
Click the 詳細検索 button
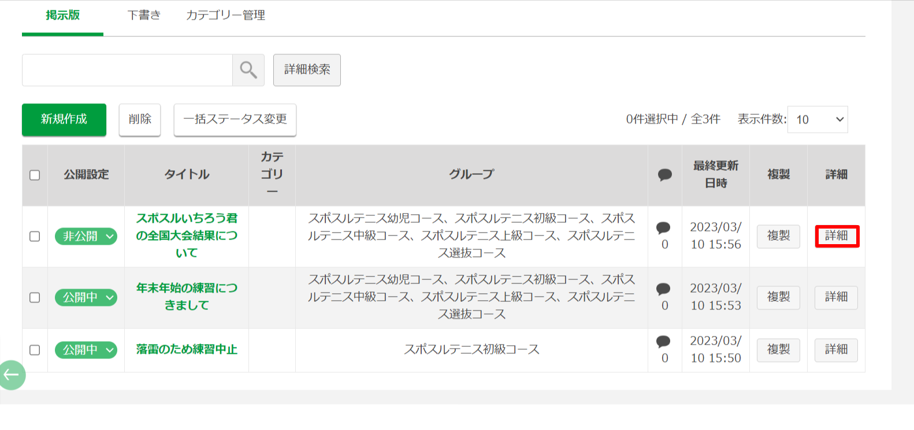pyautogui.click(x=307, y=70)
